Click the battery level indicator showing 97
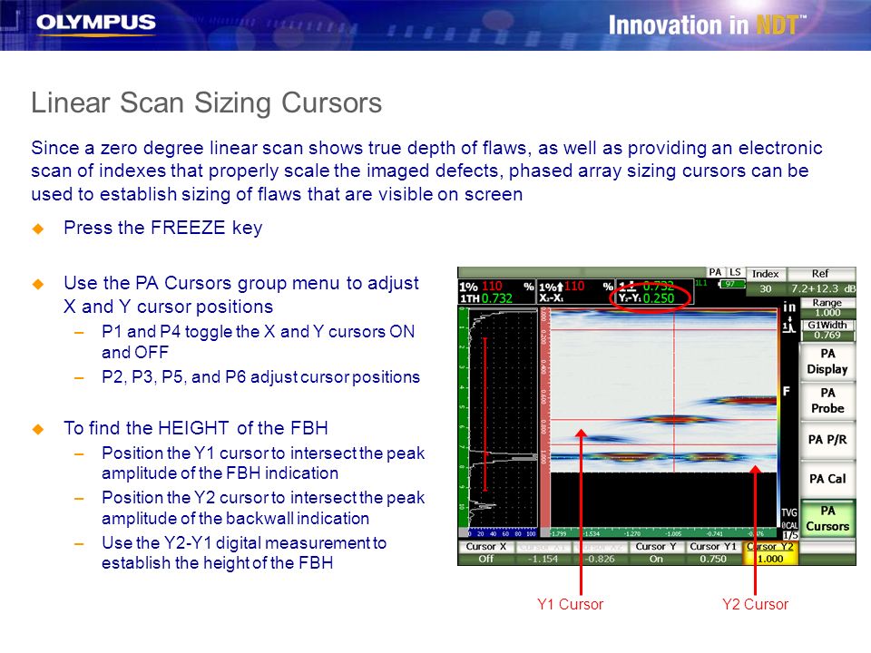The image size is (871, 653). 733,284
